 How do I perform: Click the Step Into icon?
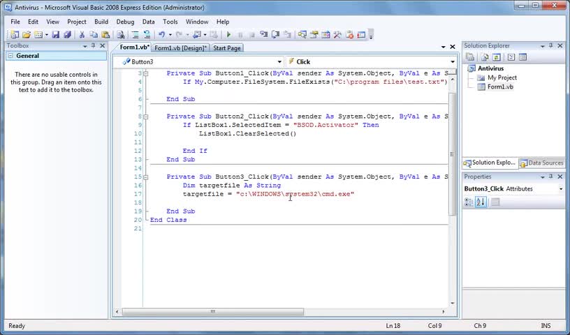coord(264,34)
